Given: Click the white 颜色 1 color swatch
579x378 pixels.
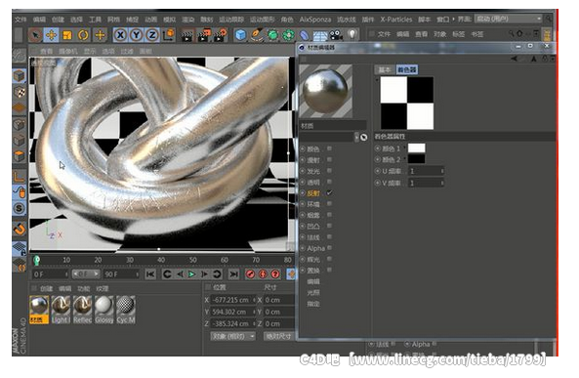Looking at the screenshot, I should click(x=416, y=148).
